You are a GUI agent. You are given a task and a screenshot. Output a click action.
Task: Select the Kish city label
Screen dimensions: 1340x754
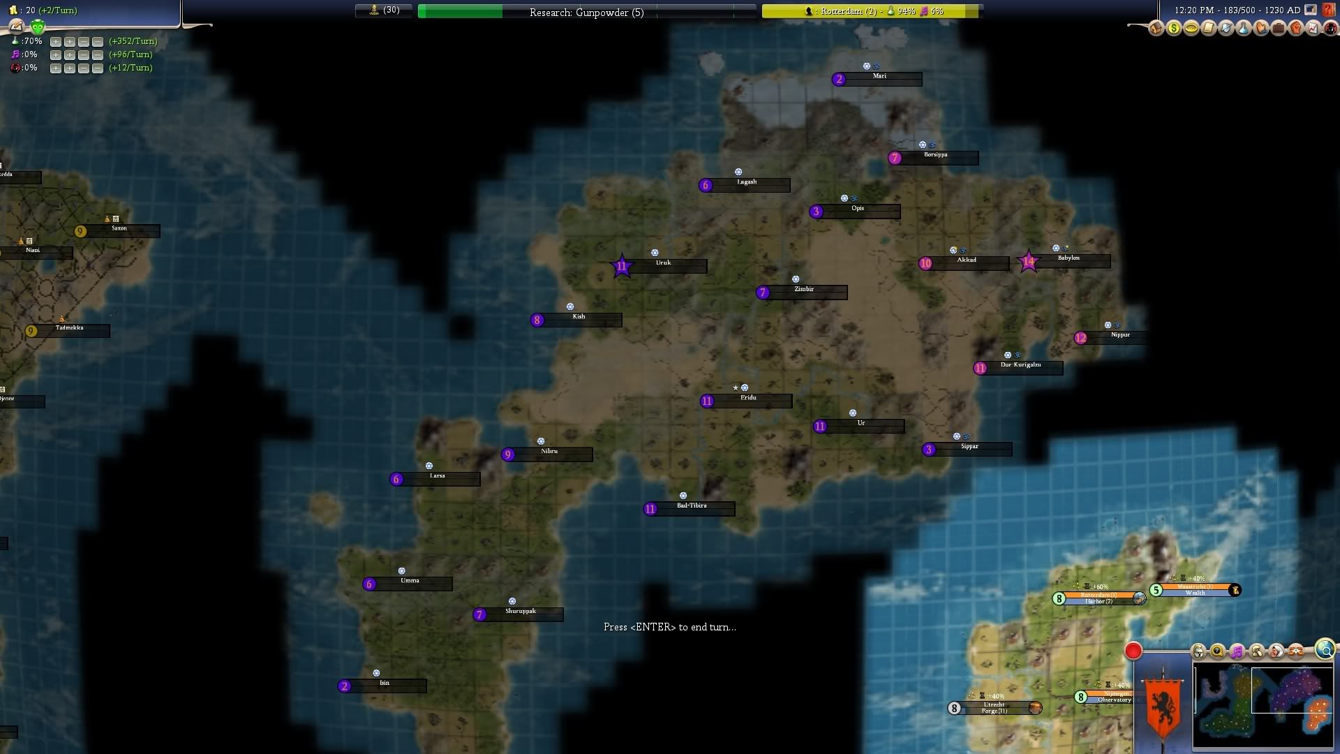576,320
